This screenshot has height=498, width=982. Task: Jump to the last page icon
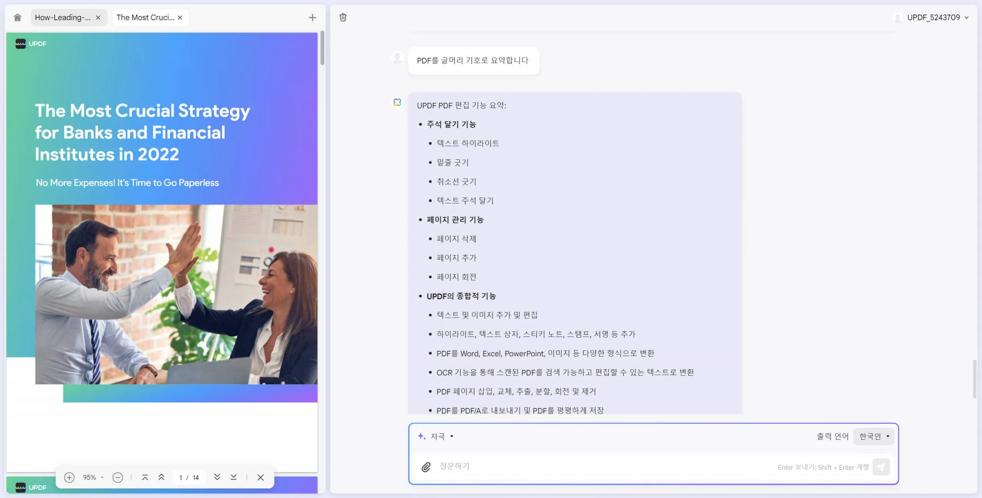pos(233,477)
